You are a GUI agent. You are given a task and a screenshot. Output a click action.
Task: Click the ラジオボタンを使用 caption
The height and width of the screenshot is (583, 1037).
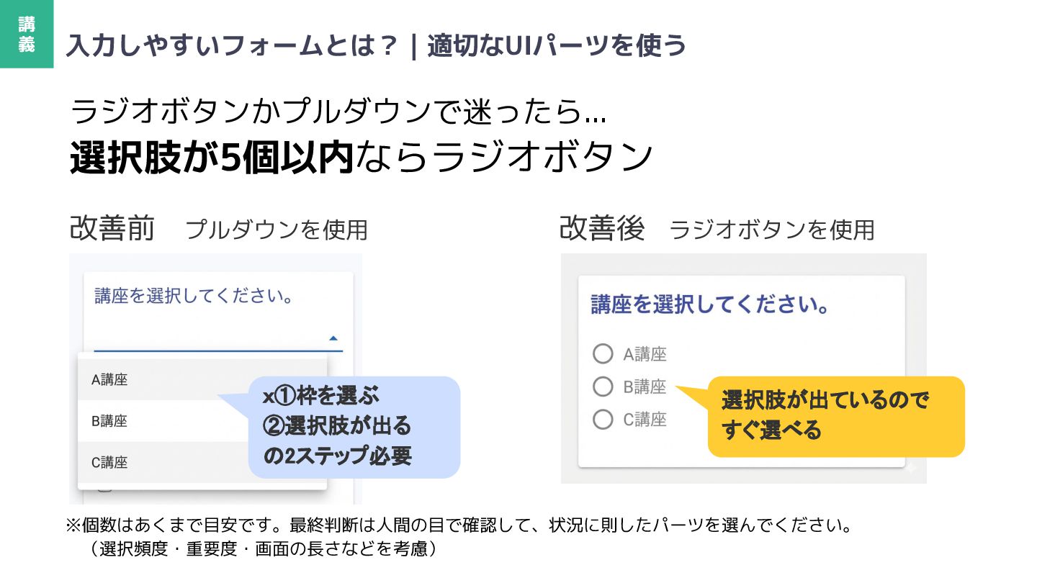click(x=771, y=230)
